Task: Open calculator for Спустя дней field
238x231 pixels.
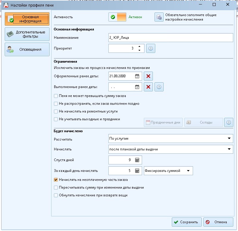Action: 137,160
